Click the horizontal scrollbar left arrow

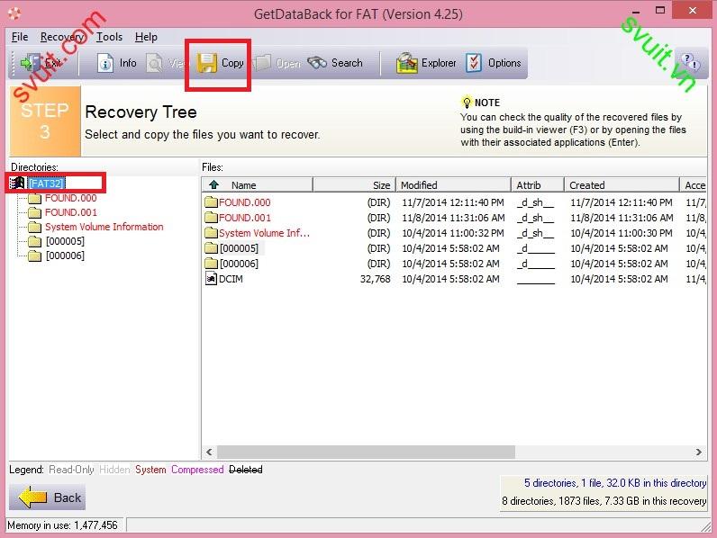coord(209,453)
